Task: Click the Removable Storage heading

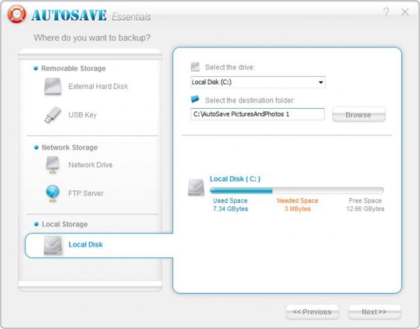Action: click(73, 69)
